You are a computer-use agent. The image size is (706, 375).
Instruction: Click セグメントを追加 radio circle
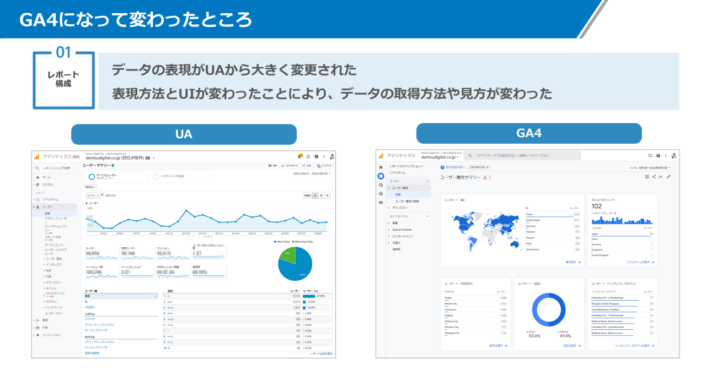(x=156, y=177)
